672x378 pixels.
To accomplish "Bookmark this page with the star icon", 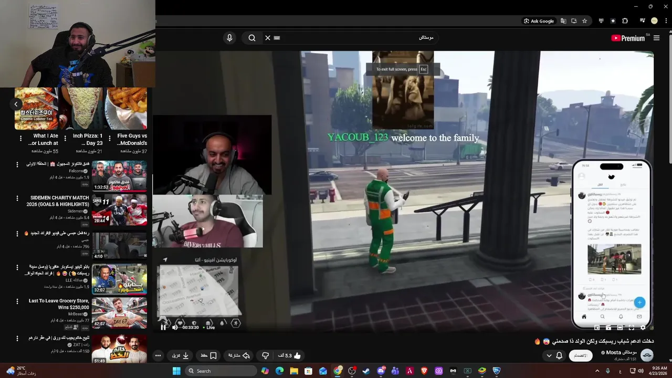I will coord(584,21).
